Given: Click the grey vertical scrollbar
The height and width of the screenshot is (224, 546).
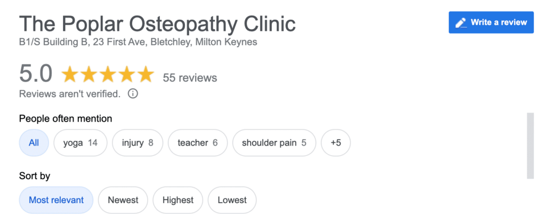Looking at the screenshot, I should click(x=530, y=146).
